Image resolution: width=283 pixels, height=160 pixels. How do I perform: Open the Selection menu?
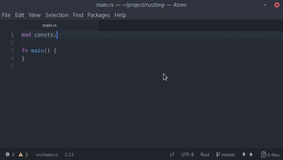coord(57,15)
